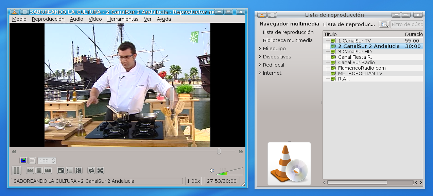Open the Audio menu
The height and width of the screenshot is (196, 433).
76,19
